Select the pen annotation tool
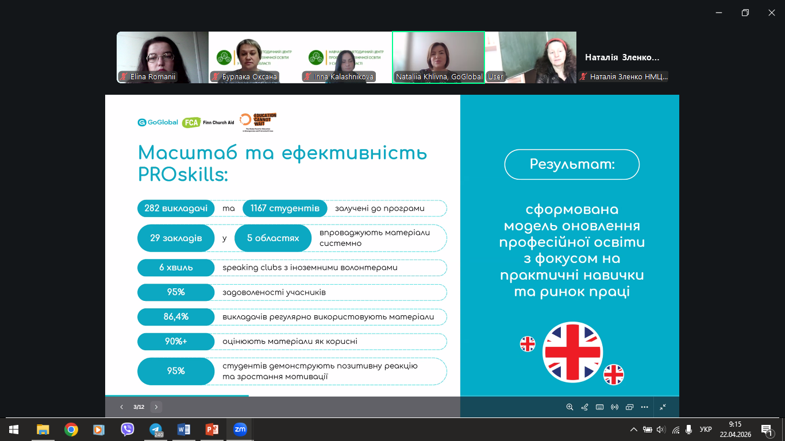This screenshot has height=441, width=785. pyautogui.click(x=584, y=407)
